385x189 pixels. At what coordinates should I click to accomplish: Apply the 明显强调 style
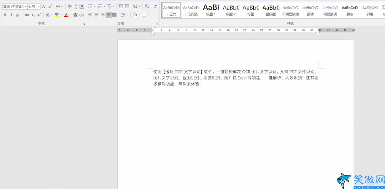tap(330, 10)
